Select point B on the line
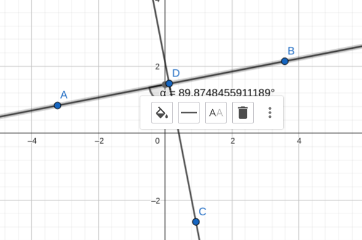Screen dimensions: 362x240 pos(285,61)
